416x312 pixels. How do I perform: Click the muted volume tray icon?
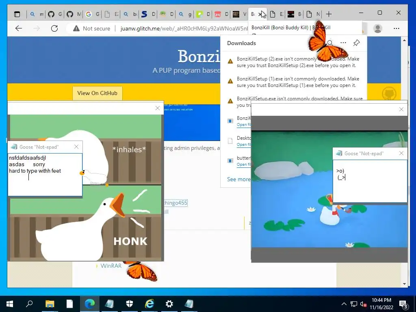(363, 304)
